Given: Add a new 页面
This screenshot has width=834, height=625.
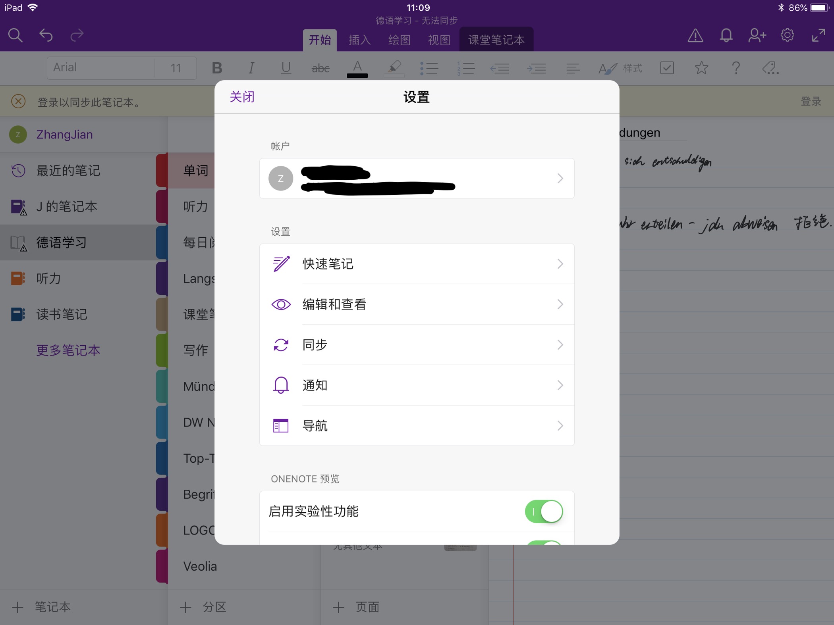Looking at the screenshot, I should (x=356, y=607).
